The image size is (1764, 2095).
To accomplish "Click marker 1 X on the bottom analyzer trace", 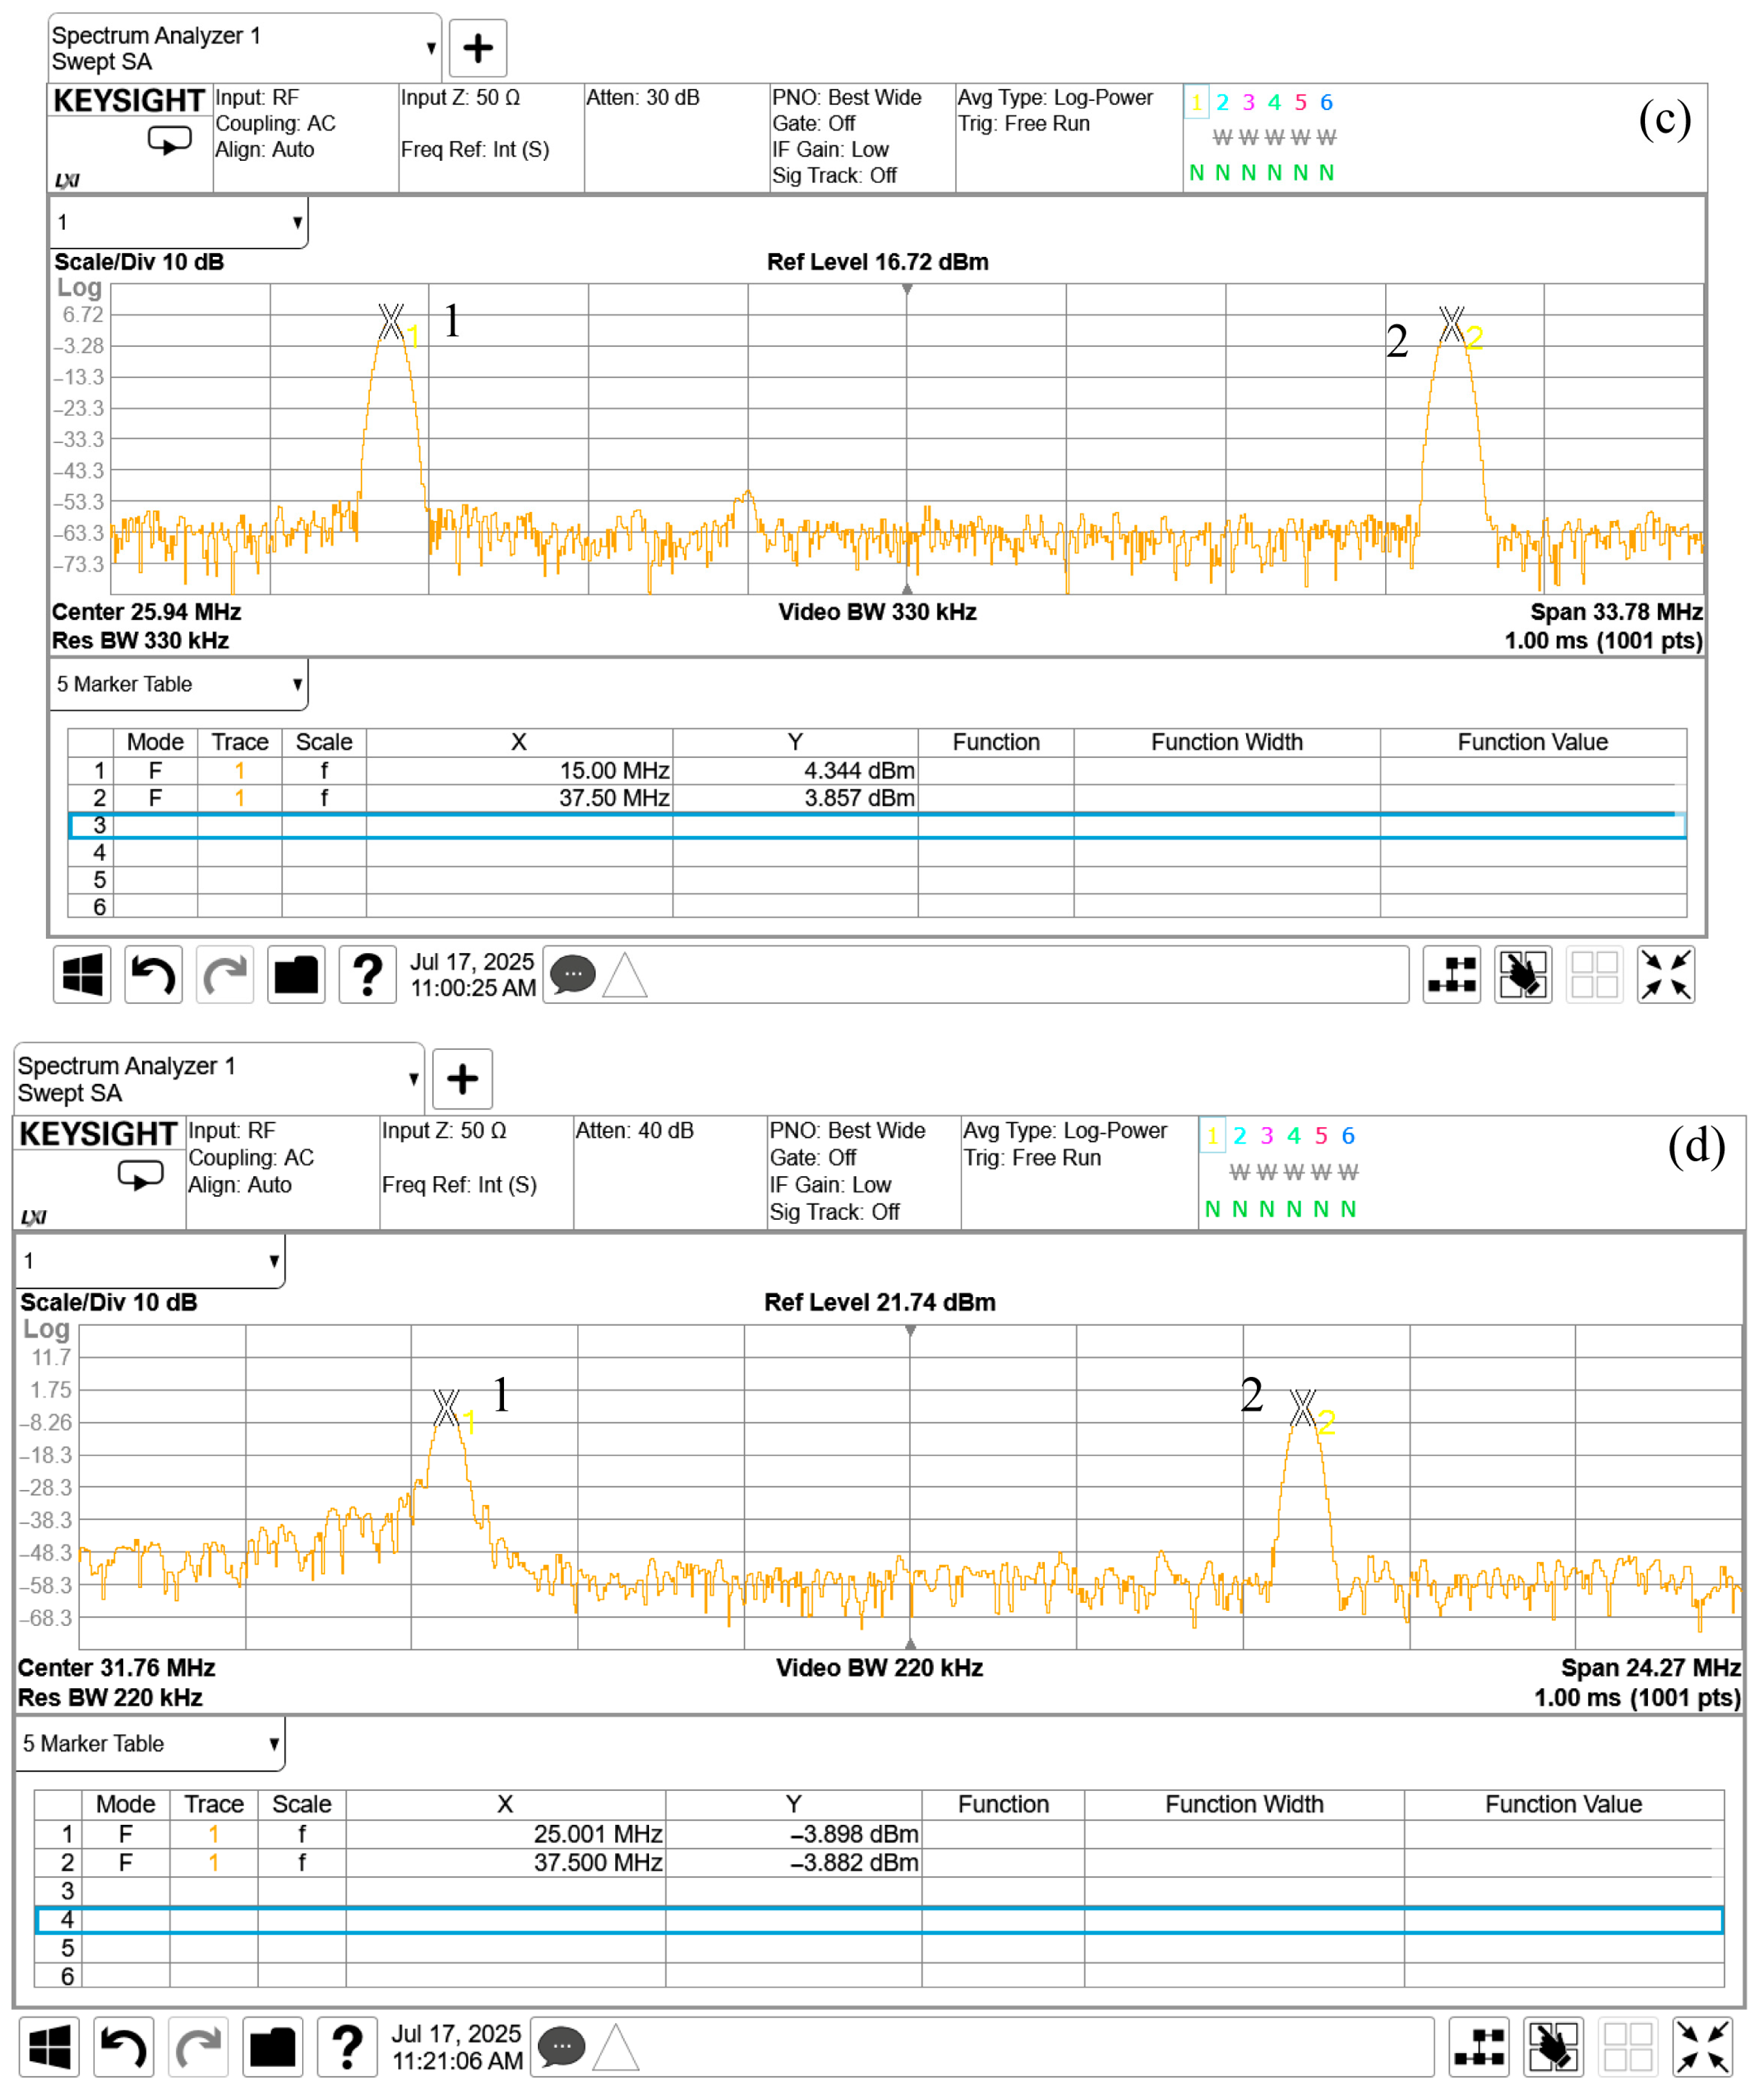I will coord(446,1407).
